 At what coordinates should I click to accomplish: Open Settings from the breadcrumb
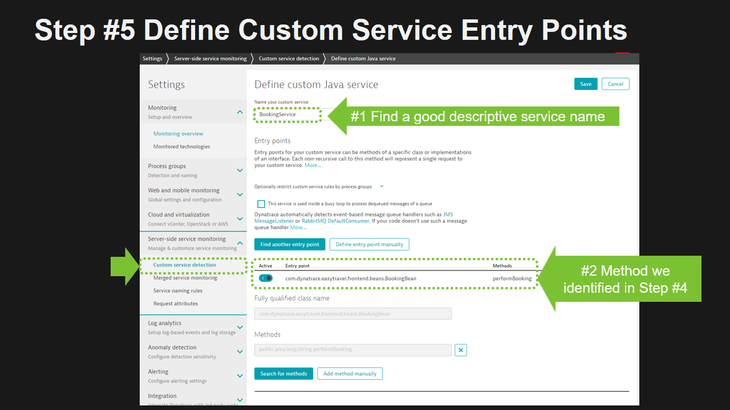[152, 58]
